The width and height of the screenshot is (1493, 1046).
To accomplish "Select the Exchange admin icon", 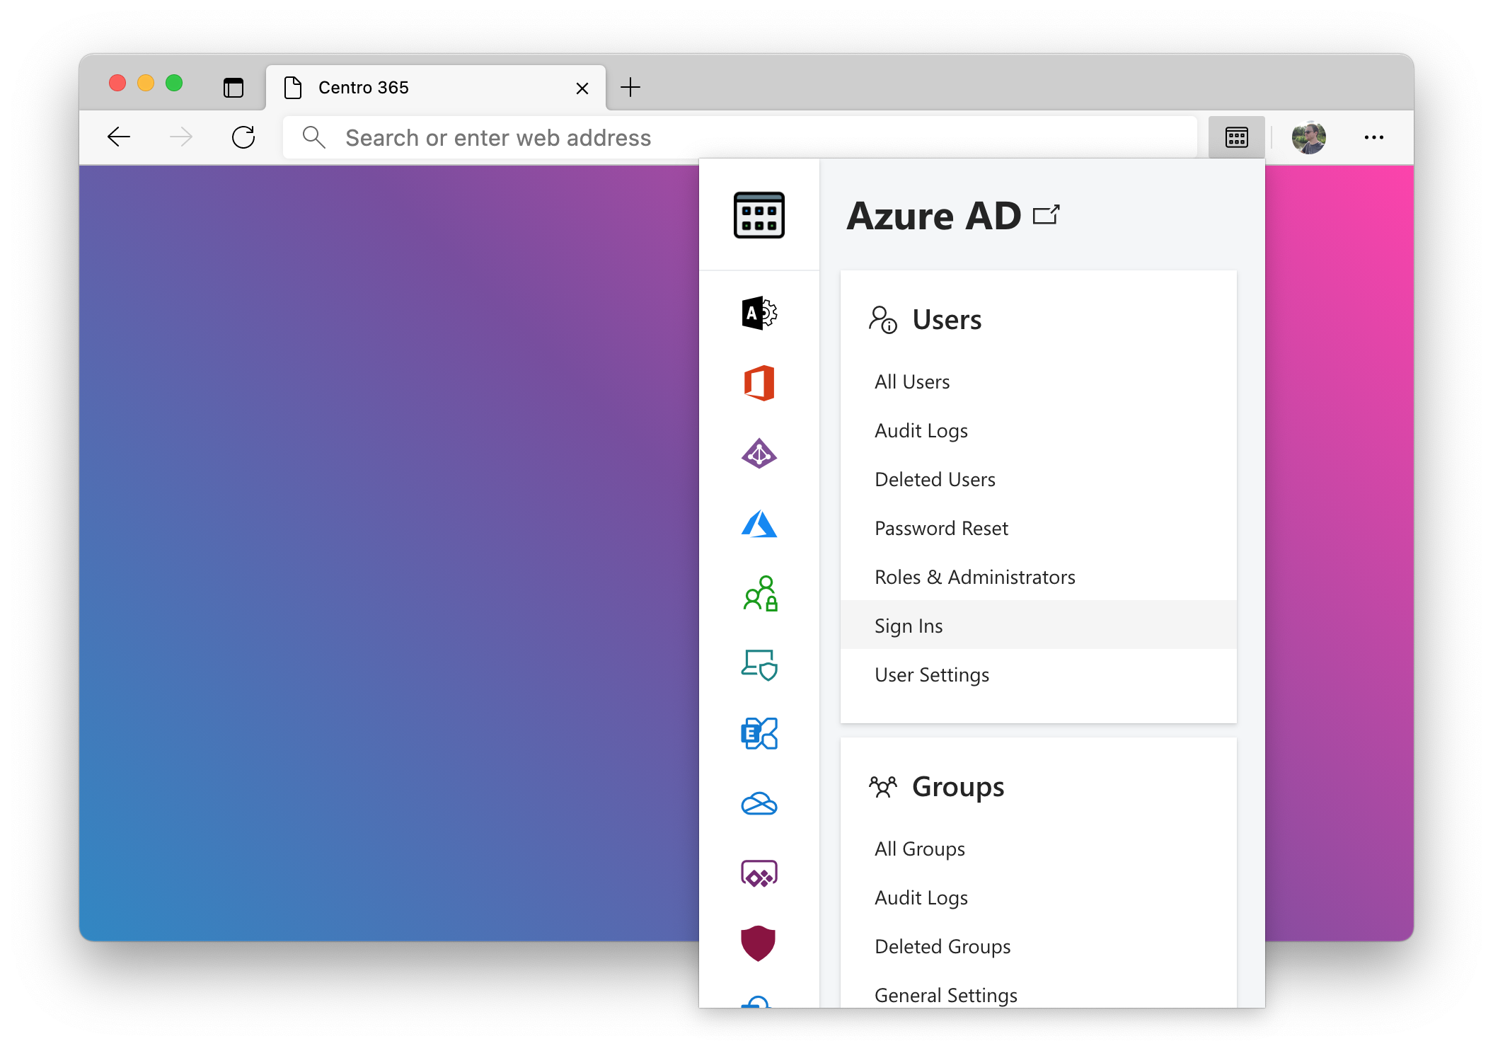I will pos(759,733).
